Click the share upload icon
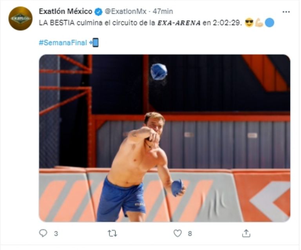301x250 pixels. (x=246, y=233)
